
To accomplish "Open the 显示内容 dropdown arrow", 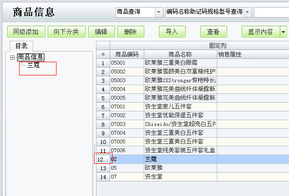I will (x=283, y=32).
